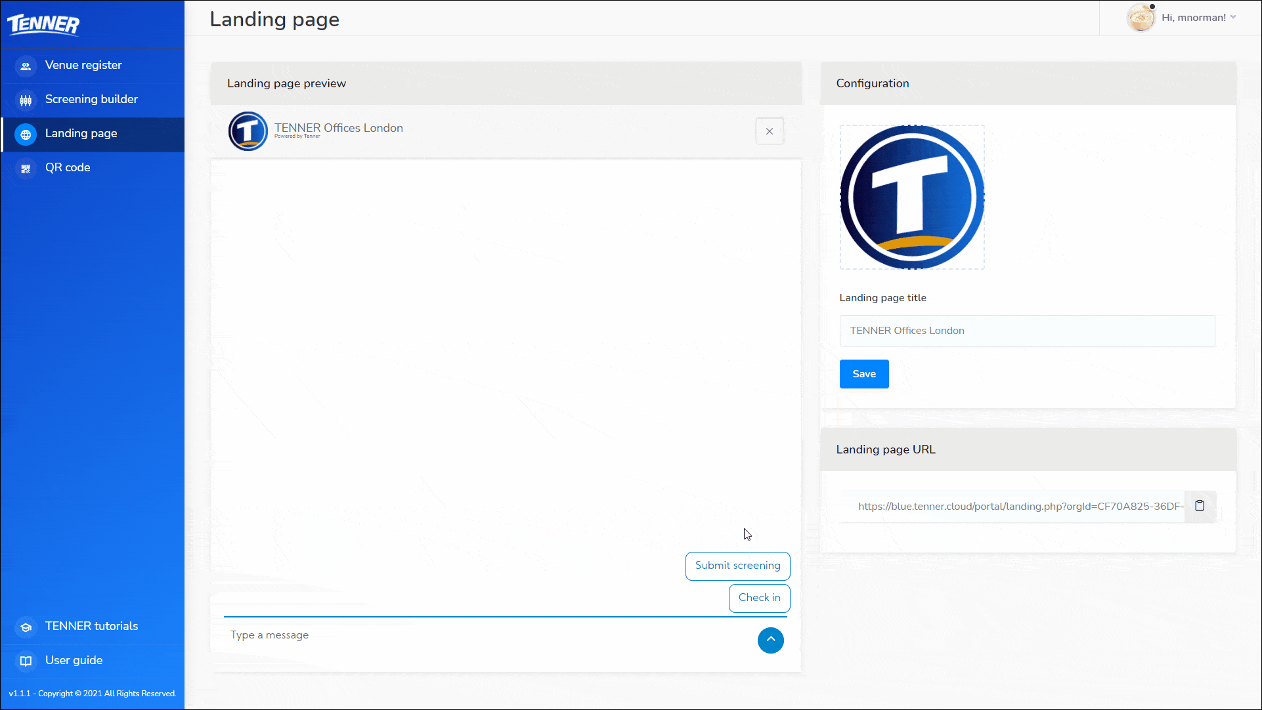Click the Check in button

(x=759, y=598)
